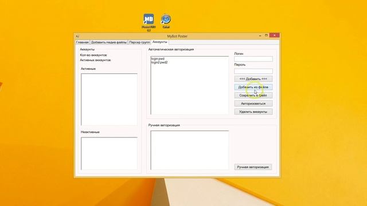Image resolution: width=367 pixels, height=206 pixels.
Task: Click the Сохранить в файл button
Action: [x=253, y=96]
